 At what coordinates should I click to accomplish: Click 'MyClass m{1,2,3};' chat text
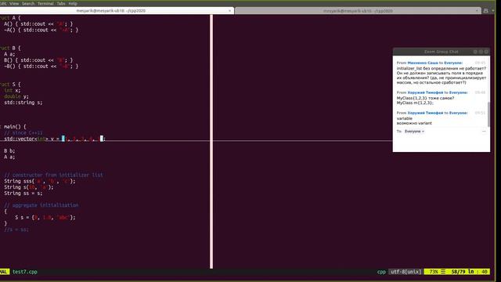click(415, 103)
